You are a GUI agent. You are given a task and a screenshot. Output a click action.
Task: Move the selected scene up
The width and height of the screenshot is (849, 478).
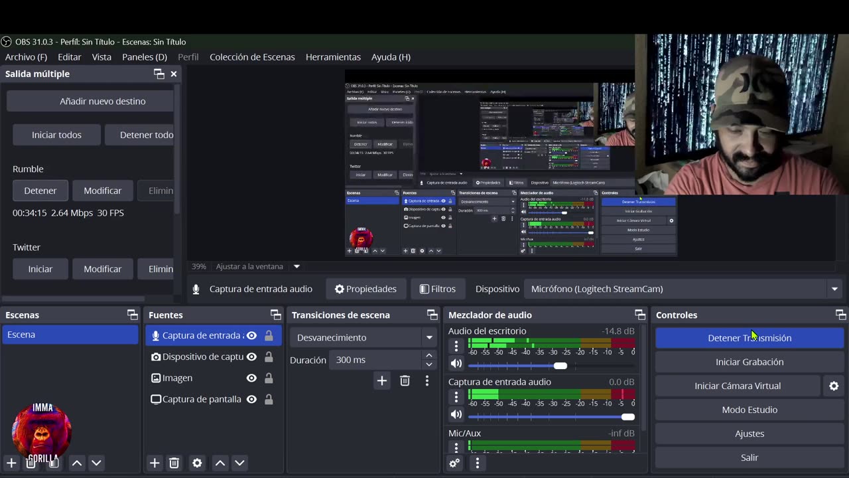pyautogui.click(x=77, y=463)
